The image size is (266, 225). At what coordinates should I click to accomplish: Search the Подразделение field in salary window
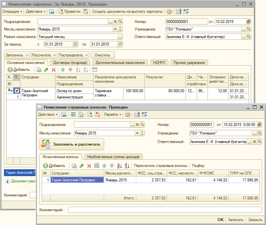tap(120, 22)
